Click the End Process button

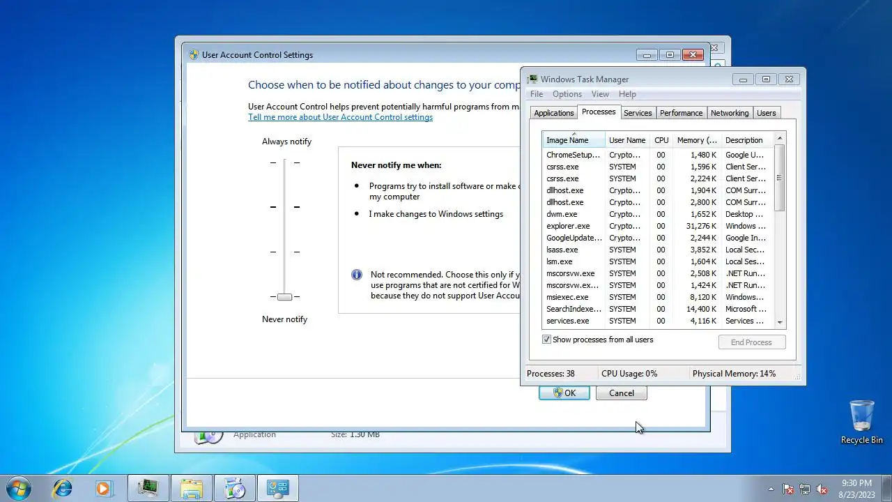pos(752,342)
